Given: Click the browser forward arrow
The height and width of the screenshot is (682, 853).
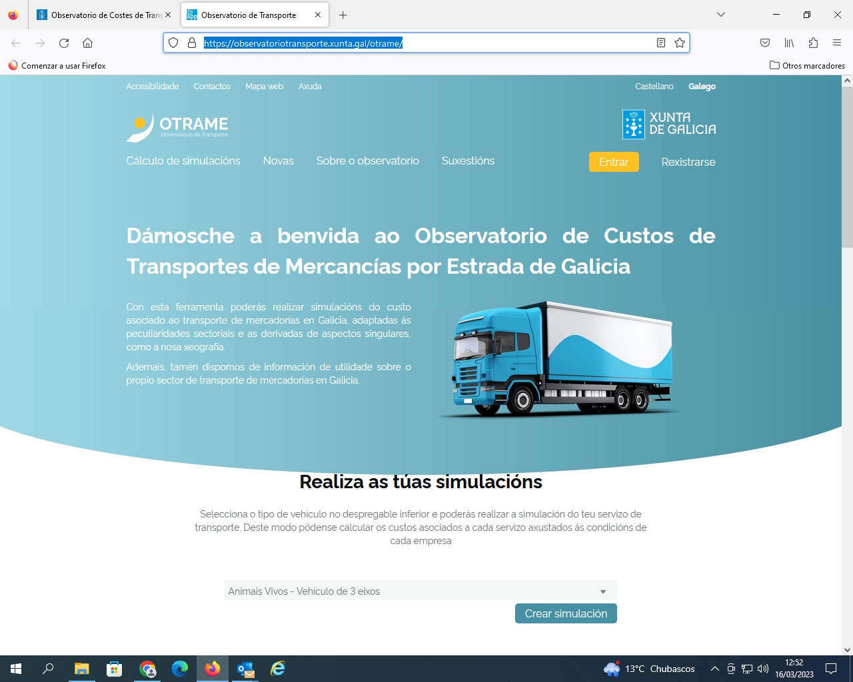Looking at the screenshot, I should click(40, 43).
